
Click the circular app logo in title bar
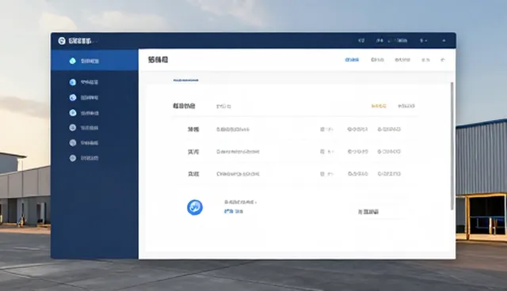tap(62, 41)
